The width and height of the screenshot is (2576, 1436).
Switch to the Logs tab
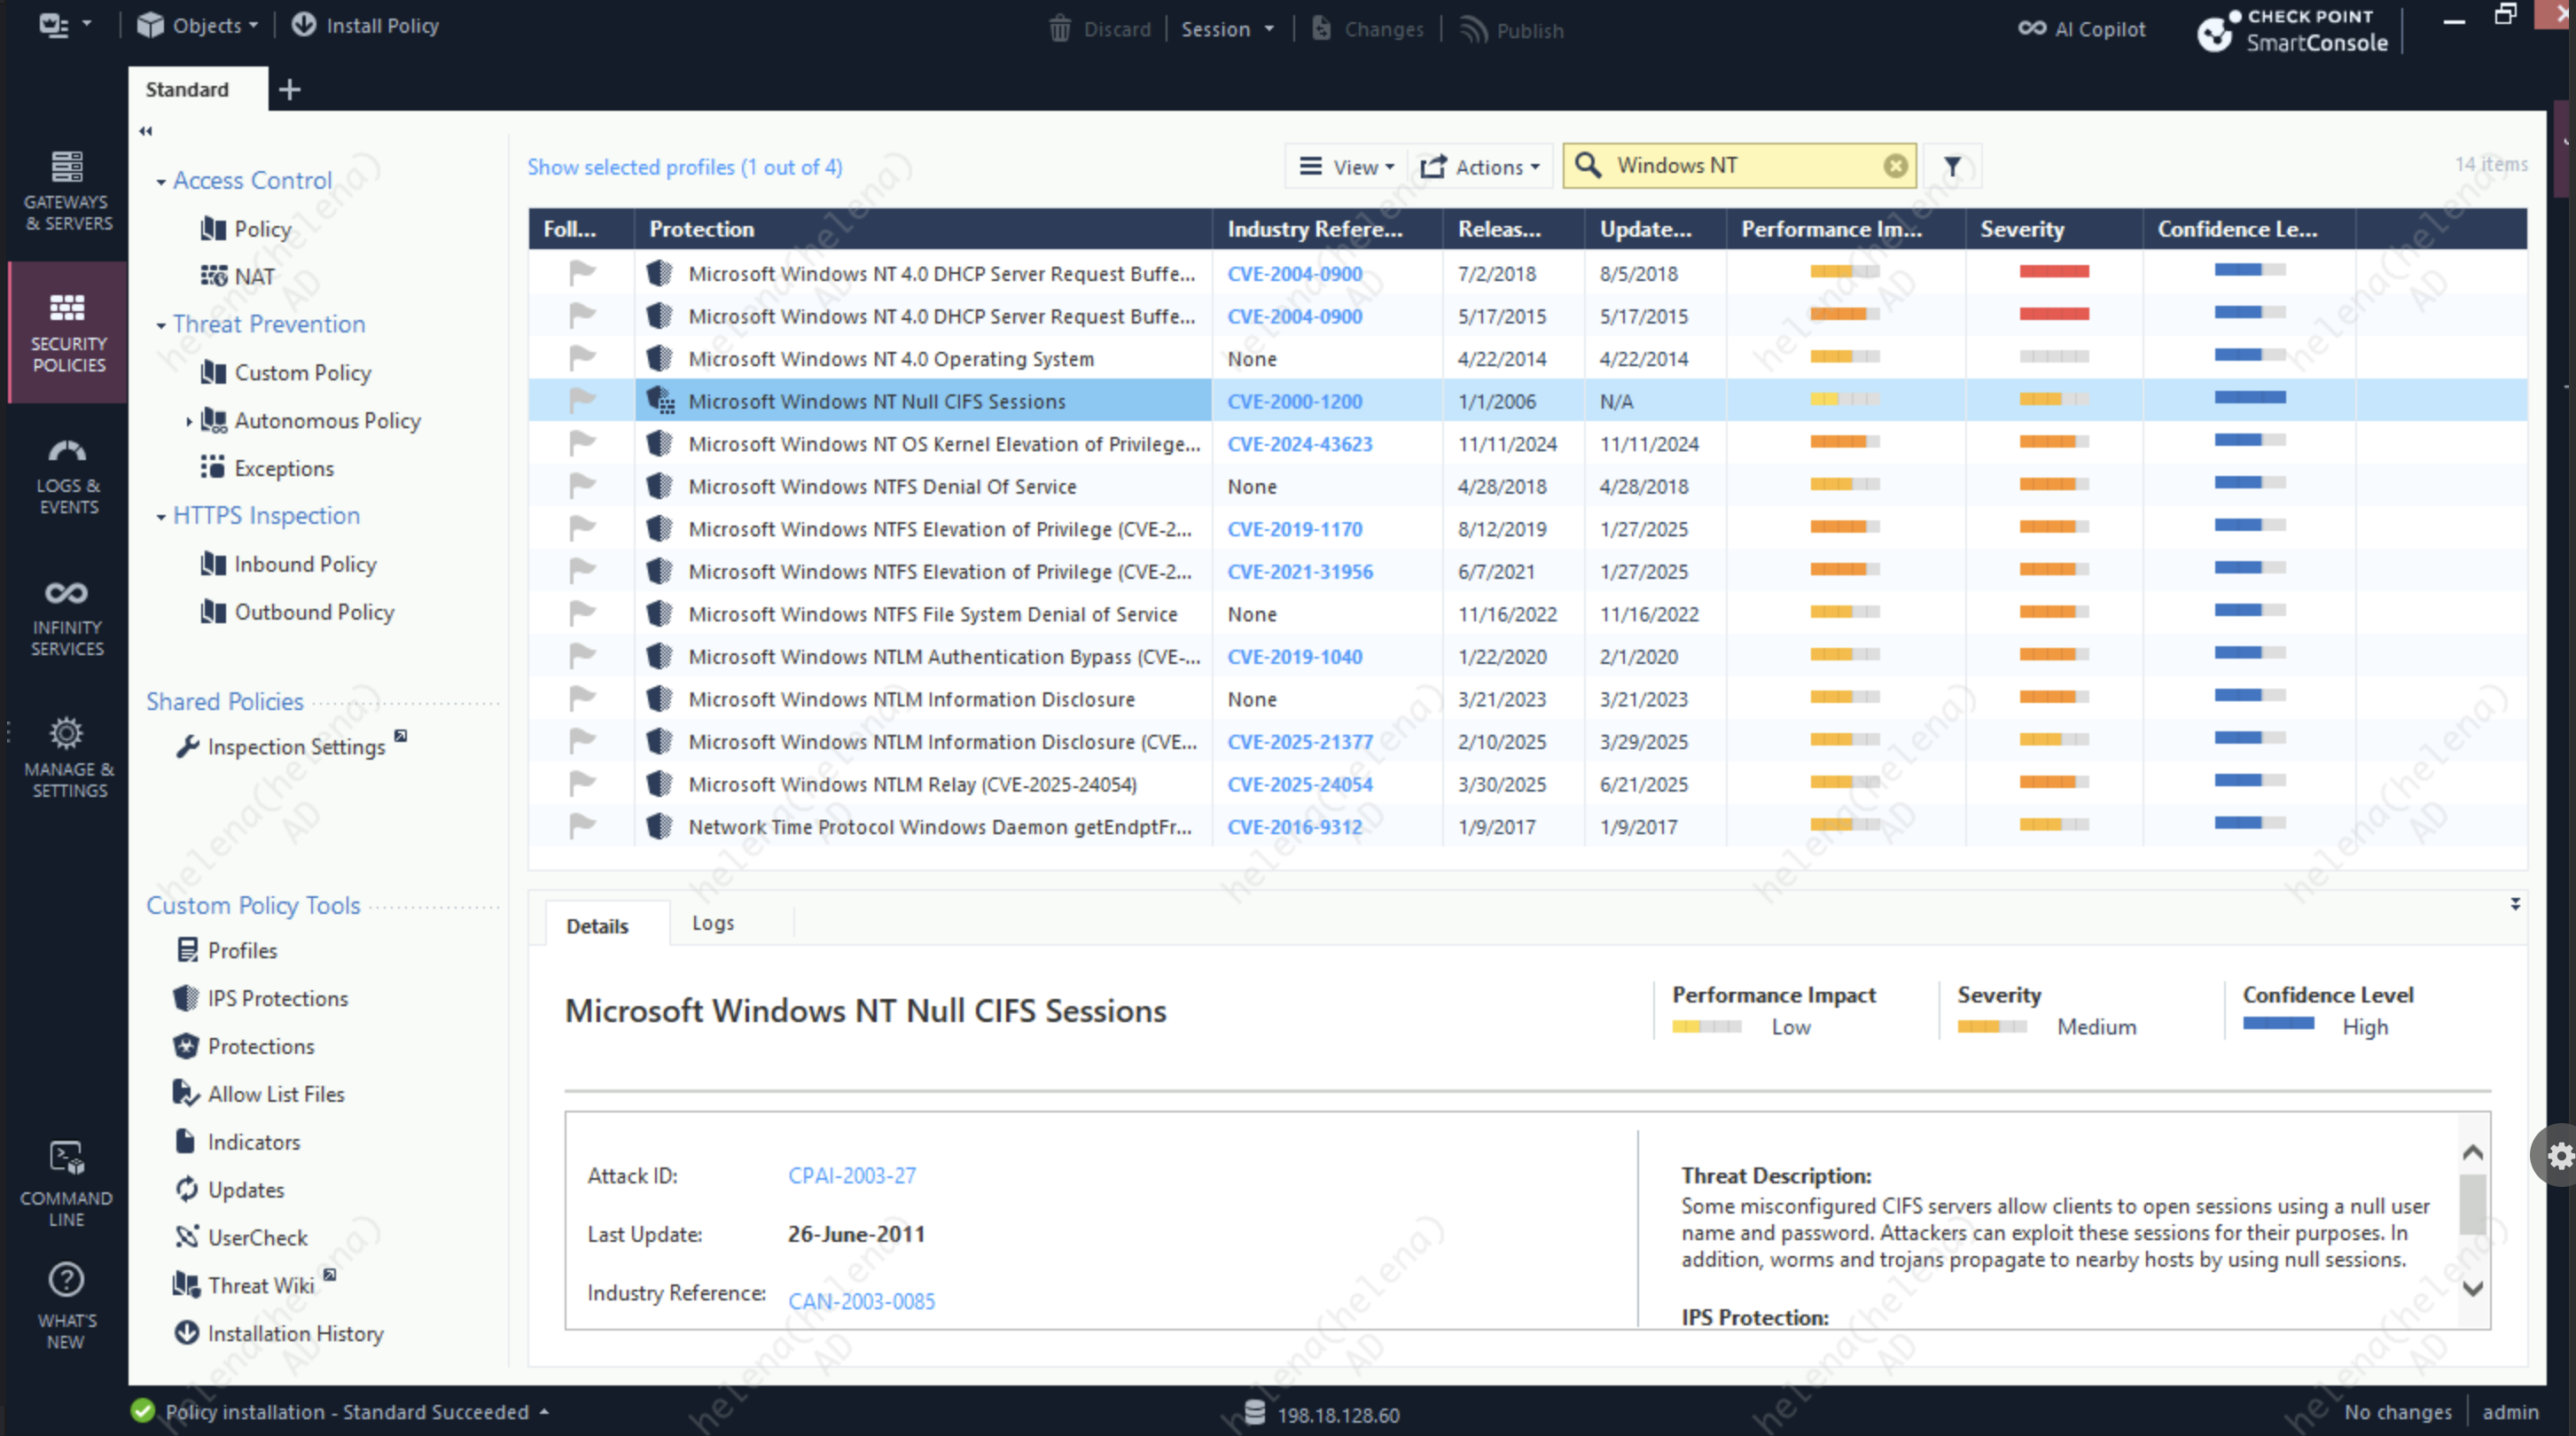712,923
